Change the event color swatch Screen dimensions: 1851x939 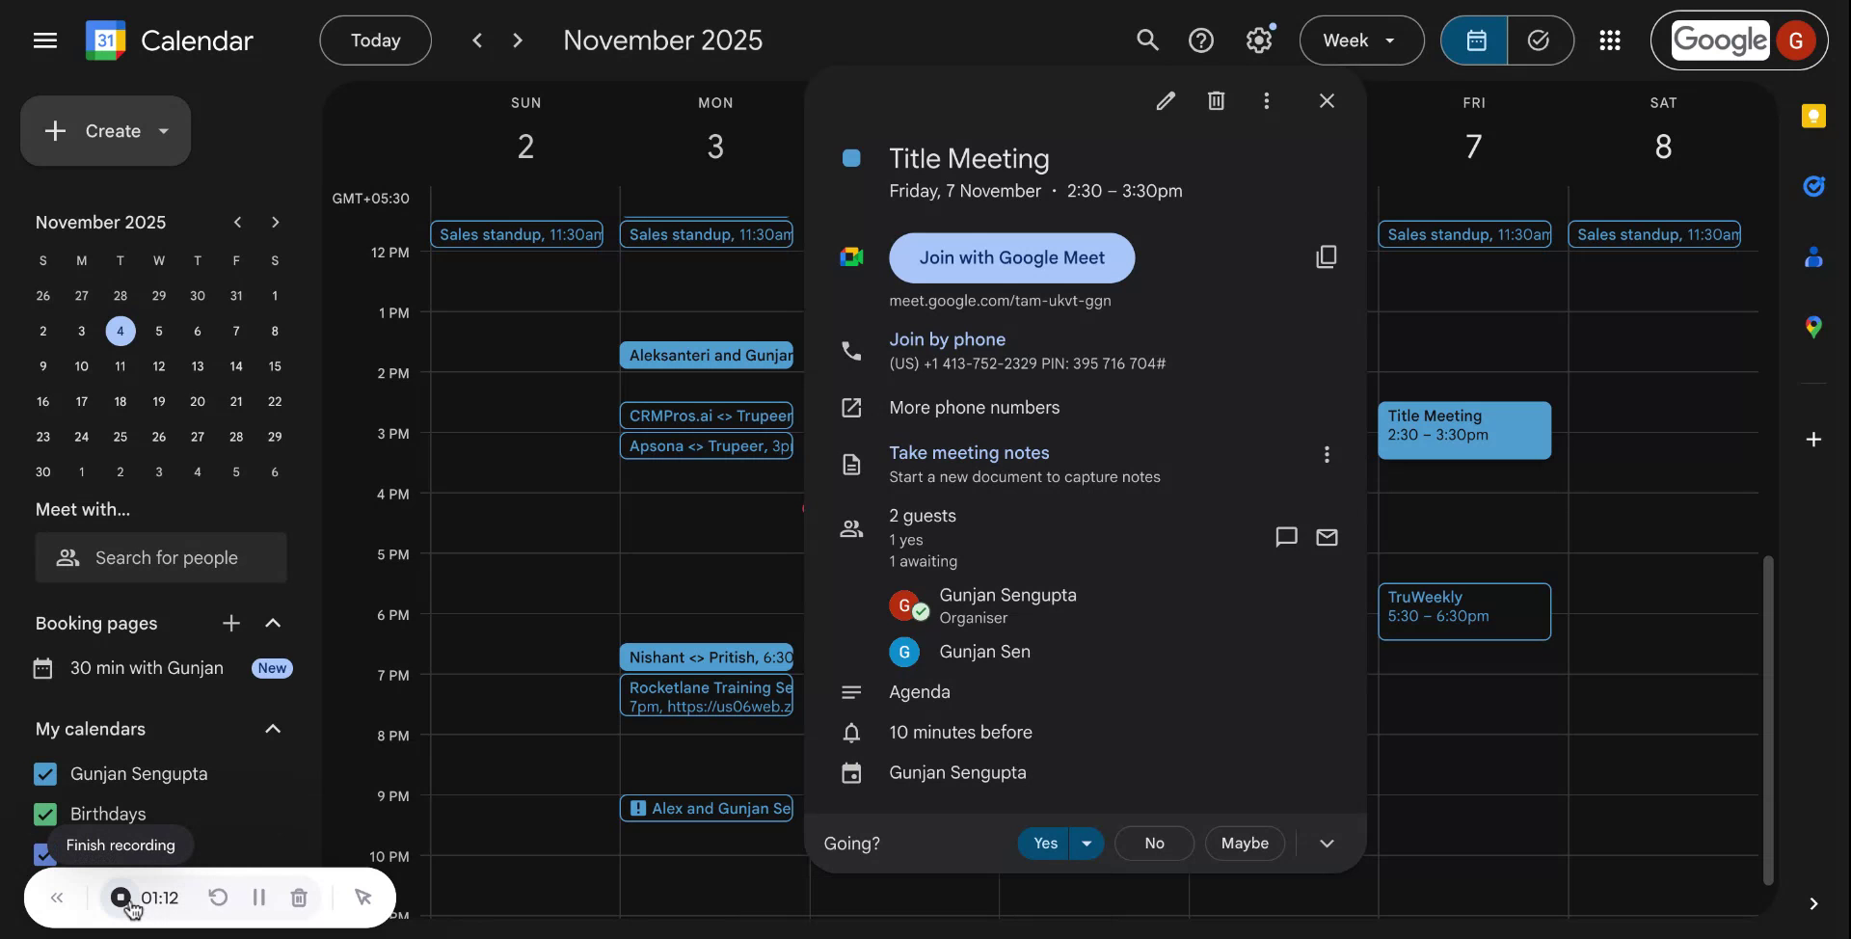click(x=852, y=157)
